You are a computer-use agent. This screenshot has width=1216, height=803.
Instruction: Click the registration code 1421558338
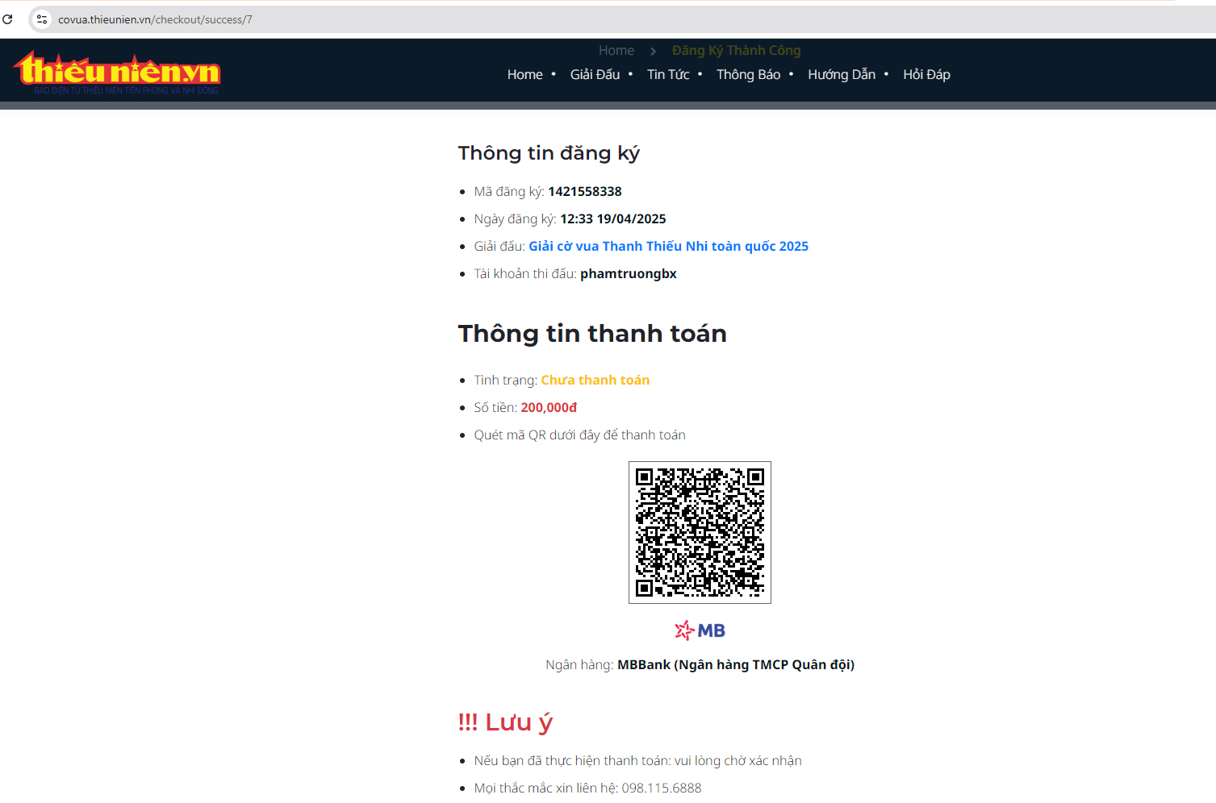585,191
